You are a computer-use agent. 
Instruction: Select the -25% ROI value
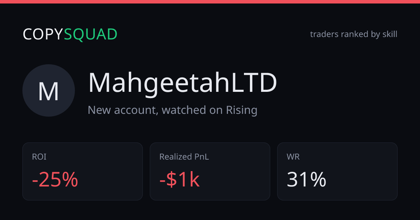[x=55, y=180]
